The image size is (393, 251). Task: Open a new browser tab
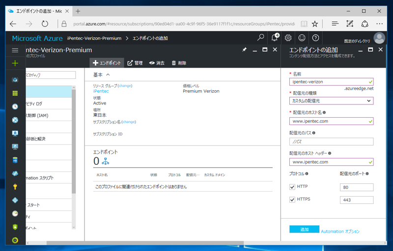point(78,11)
